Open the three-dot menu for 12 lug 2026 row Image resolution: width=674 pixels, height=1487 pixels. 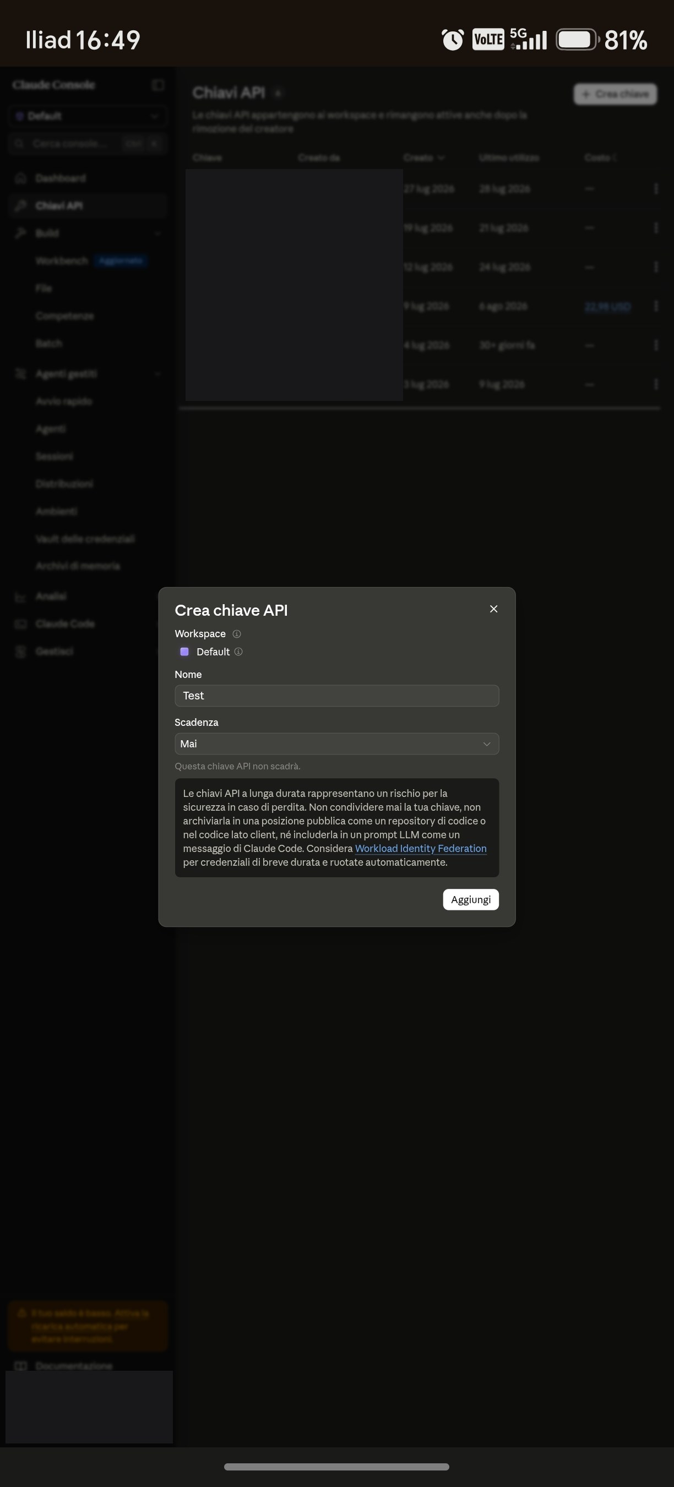click(655, 267)
